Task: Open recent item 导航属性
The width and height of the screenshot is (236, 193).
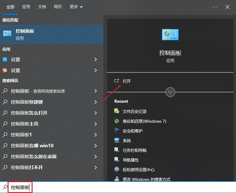Action: 131,160
